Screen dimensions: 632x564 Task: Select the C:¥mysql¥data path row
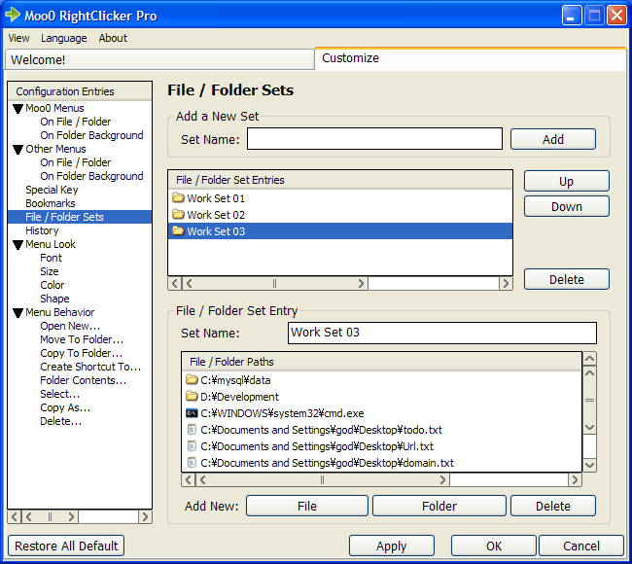pos(382,380)
